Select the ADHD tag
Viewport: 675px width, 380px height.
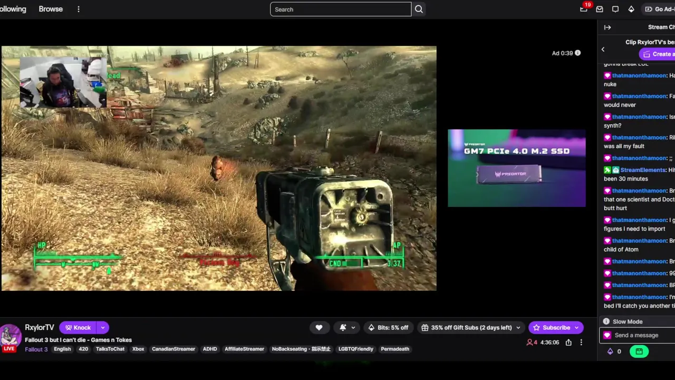pyautogui.click(x=210, y=349)
